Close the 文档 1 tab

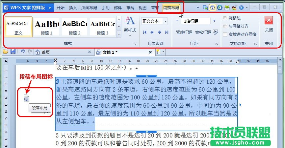pos(150,52)
